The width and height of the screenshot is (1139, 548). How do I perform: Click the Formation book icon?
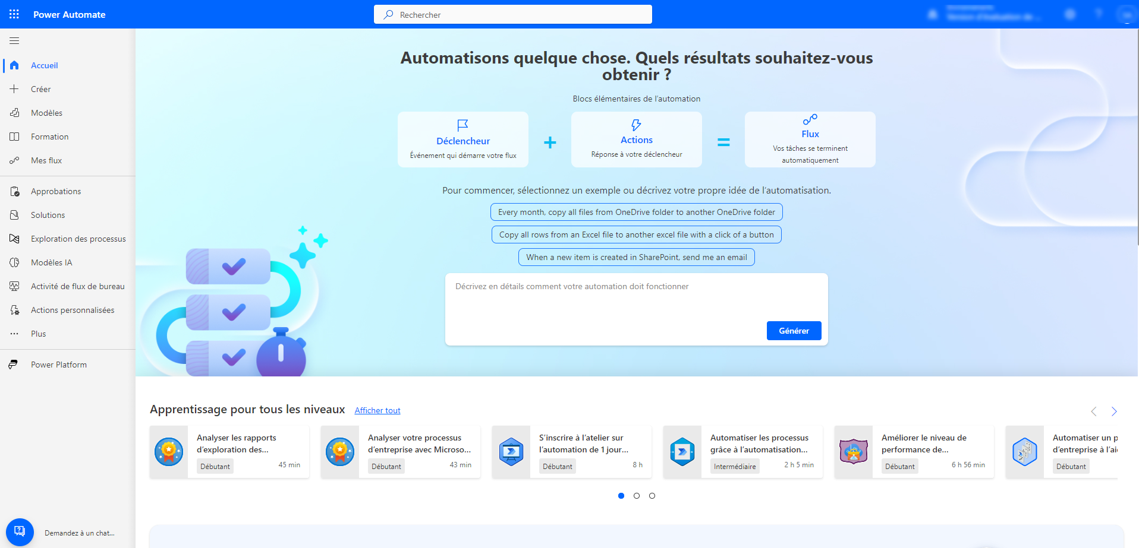[14, 137]
